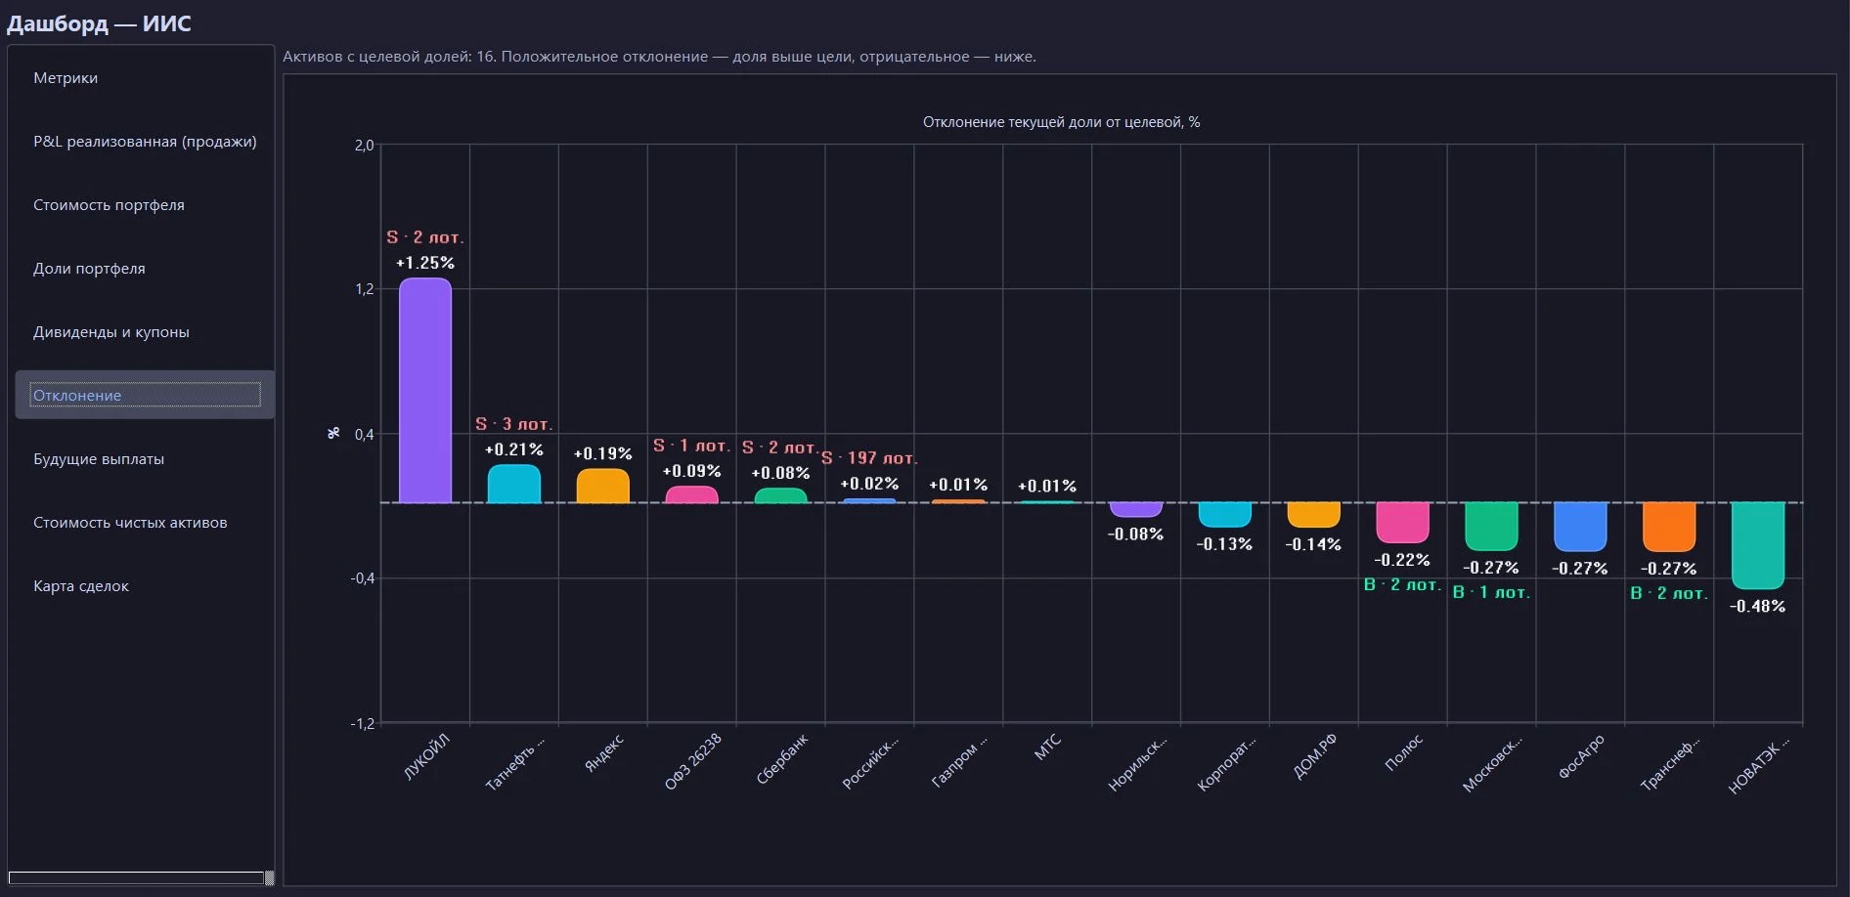1850x897 pixels.
Task: Select the S · 1 лот. sell hint
Action: coord(691,446)
